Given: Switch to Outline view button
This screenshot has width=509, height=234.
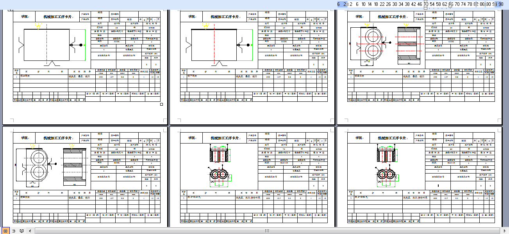Looking at the screenshot, I should 14,231.
